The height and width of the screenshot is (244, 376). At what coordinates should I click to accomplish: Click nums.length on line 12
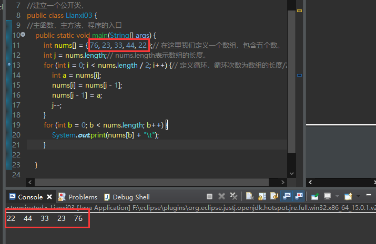(x=85, y=56)
